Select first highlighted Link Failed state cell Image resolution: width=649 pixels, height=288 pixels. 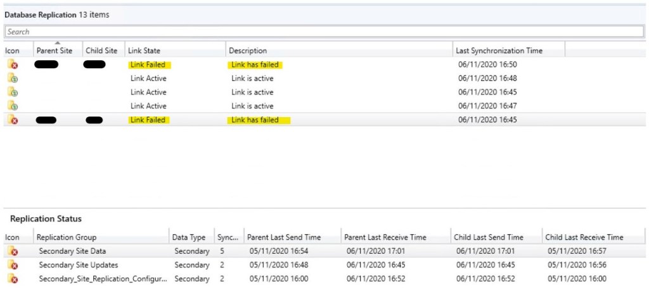pyautogui.click(x=147, y=65)
